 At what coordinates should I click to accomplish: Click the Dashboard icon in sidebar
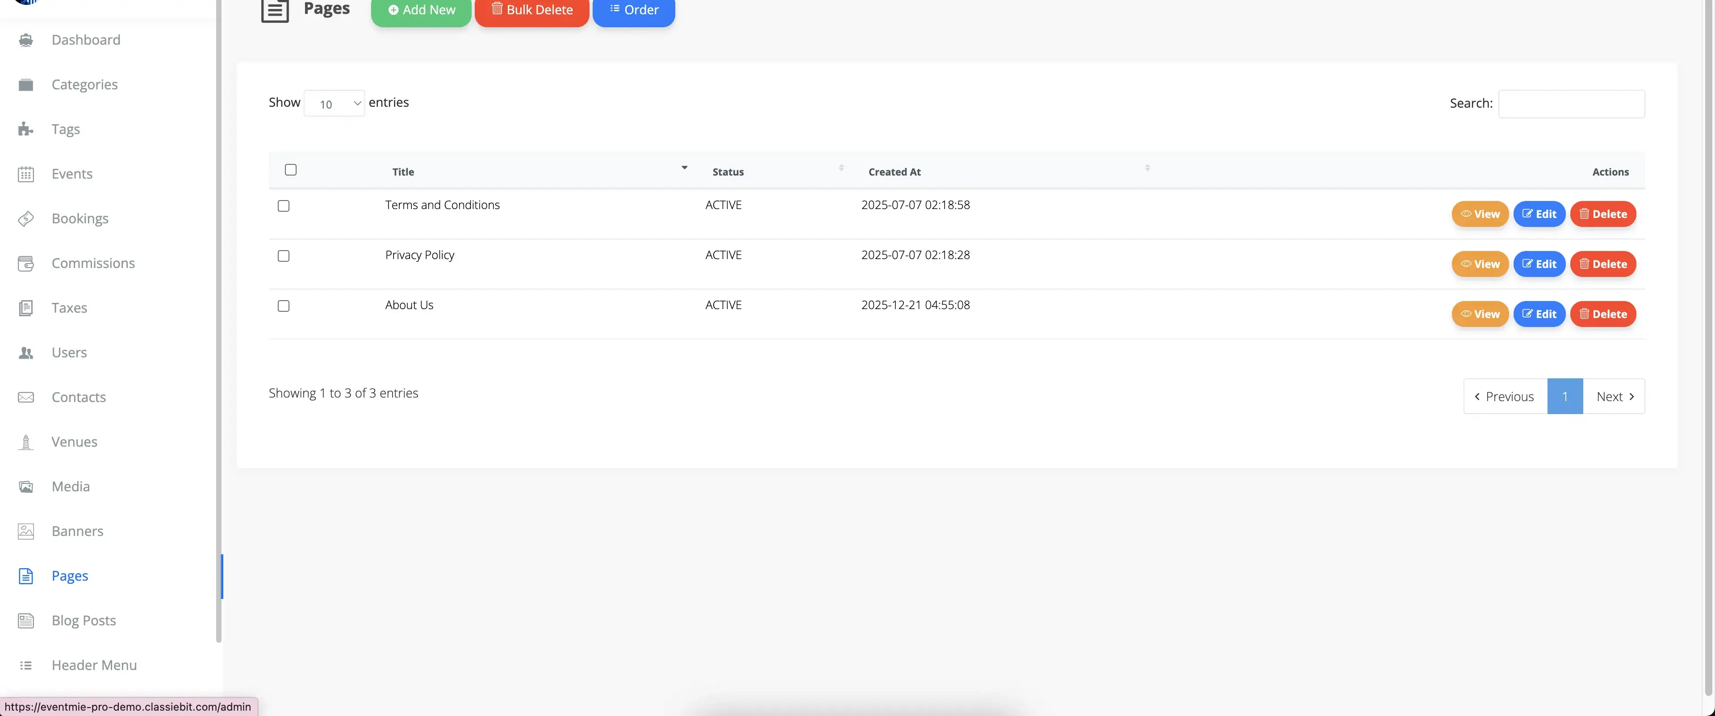tap(25, 40)
